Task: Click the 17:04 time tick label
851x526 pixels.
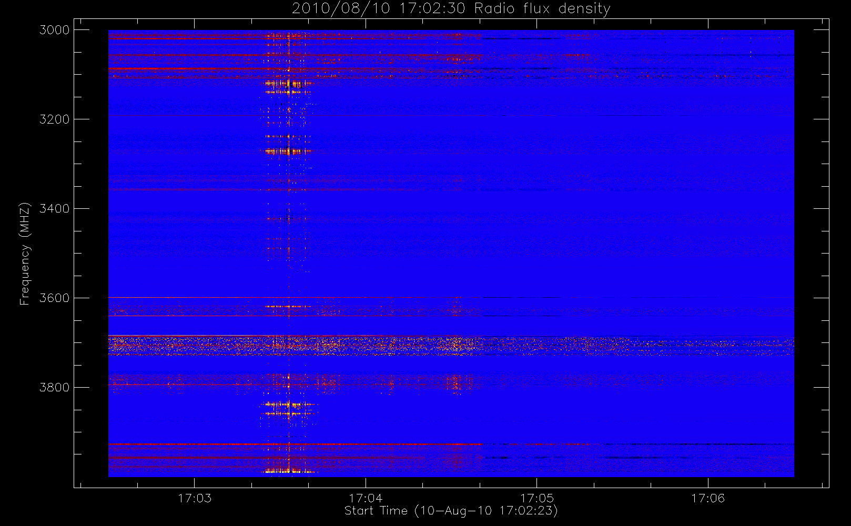Action: pyautogui.click(x=366, y=498)
